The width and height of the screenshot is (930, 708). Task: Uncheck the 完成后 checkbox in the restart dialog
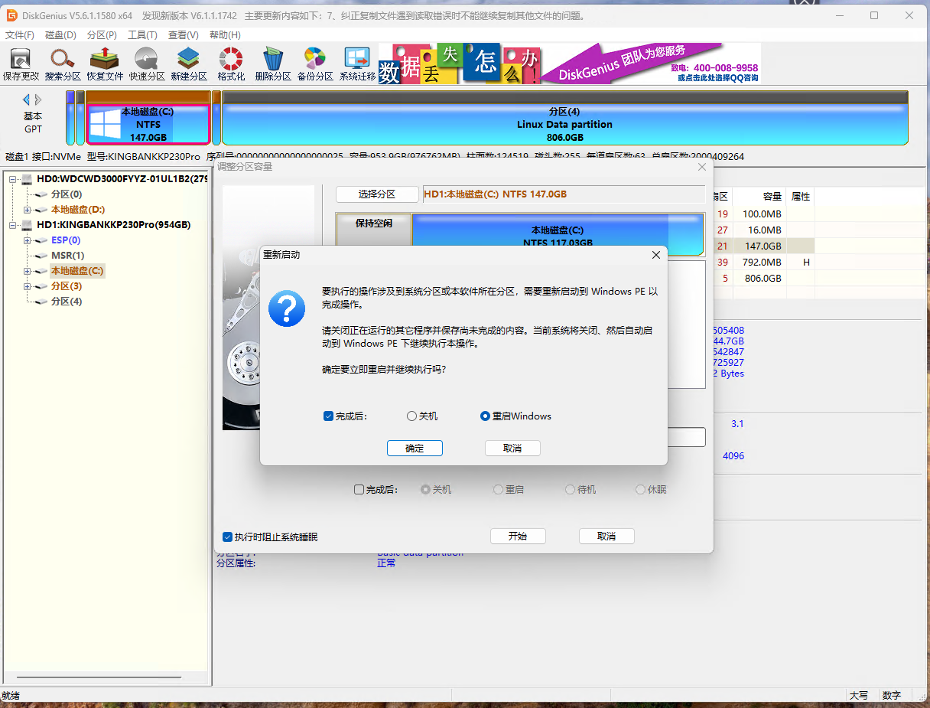click(328, 416)
